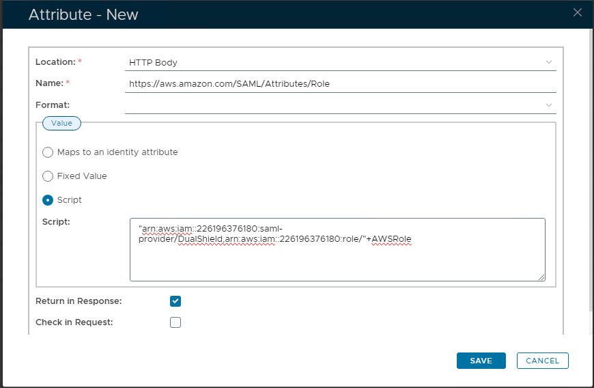Click the Return in Response label text
Image resolution: width=594 pixels, height=388 pixels.
(79, 301)
